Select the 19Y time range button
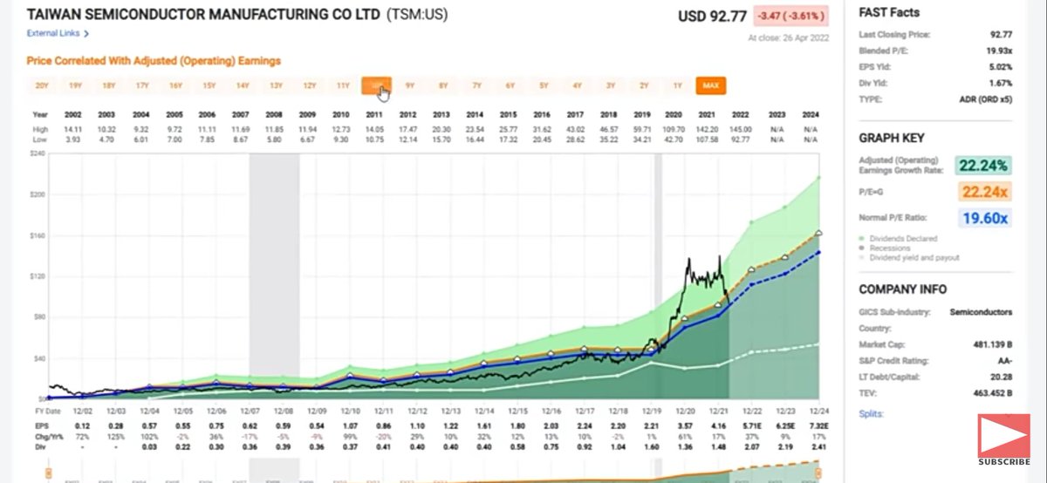The width and height of the screenshot is (1047, 483). coord(75,85)
